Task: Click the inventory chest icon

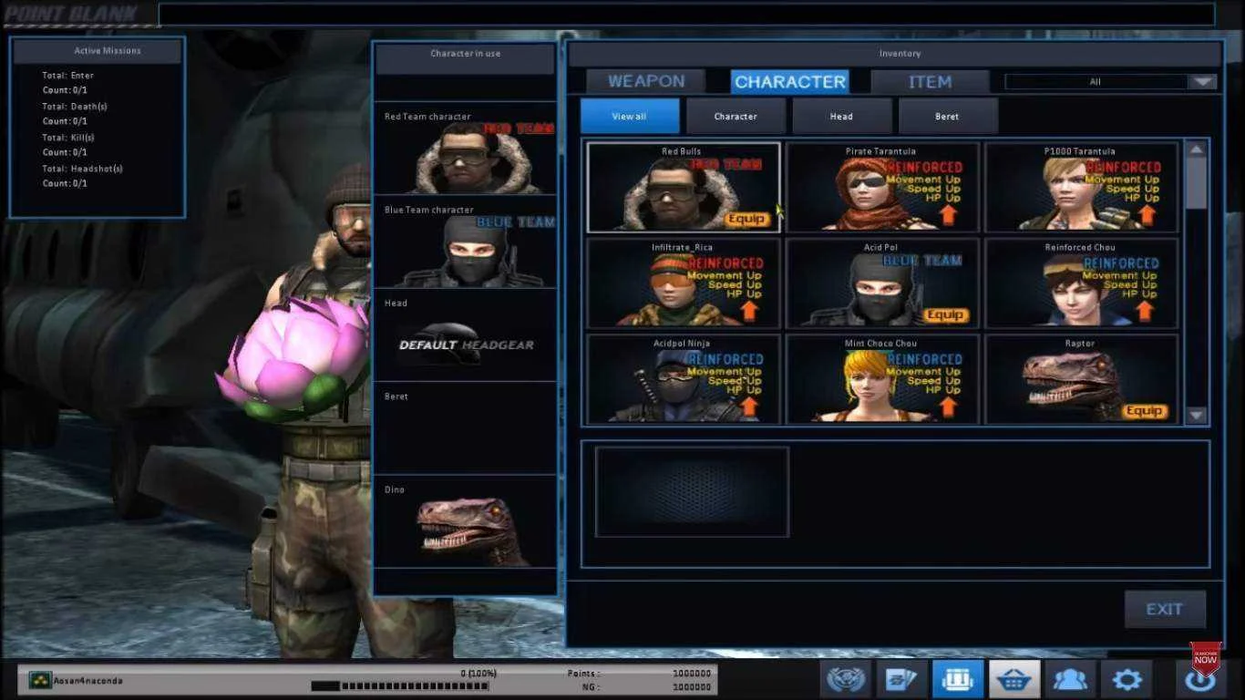Action: [x=957, y=679]
